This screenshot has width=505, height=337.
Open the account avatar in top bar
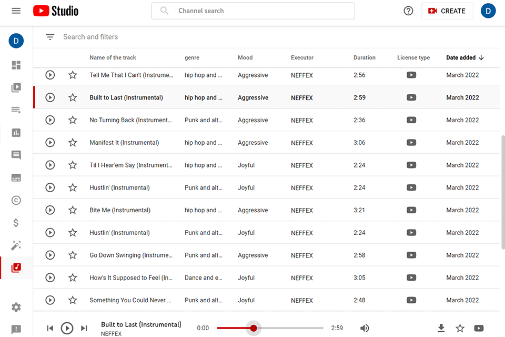click(x=488, y=11)
